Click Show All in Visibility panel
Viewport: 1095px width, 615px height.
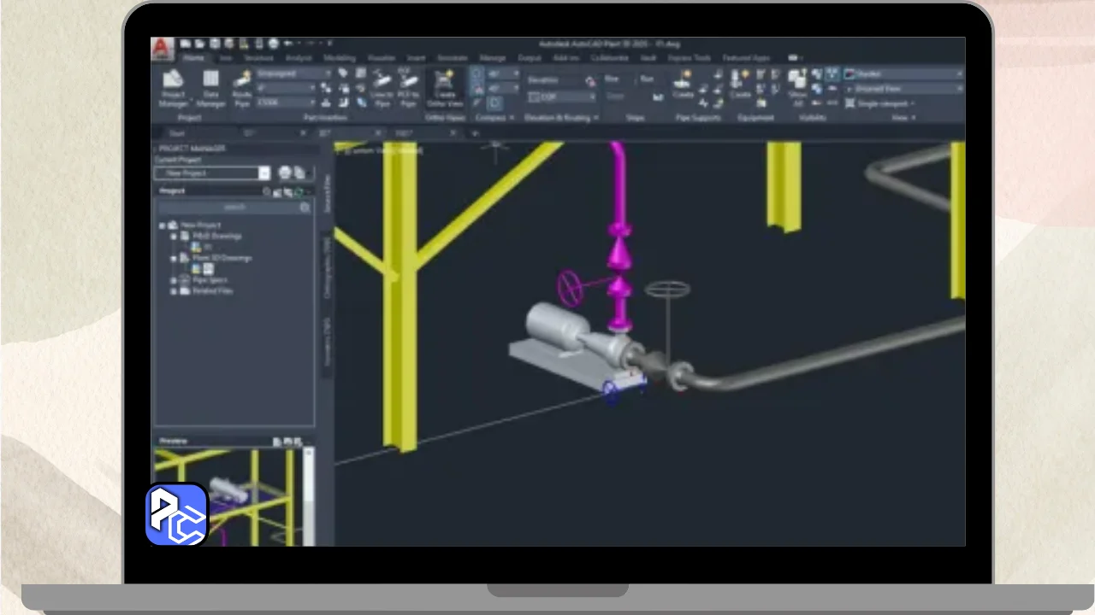(x=797, y=88)
